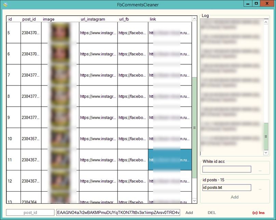This screenshot has width=276, height=220.
Task: Click the link column header
Action: click(x=170, y=19)
